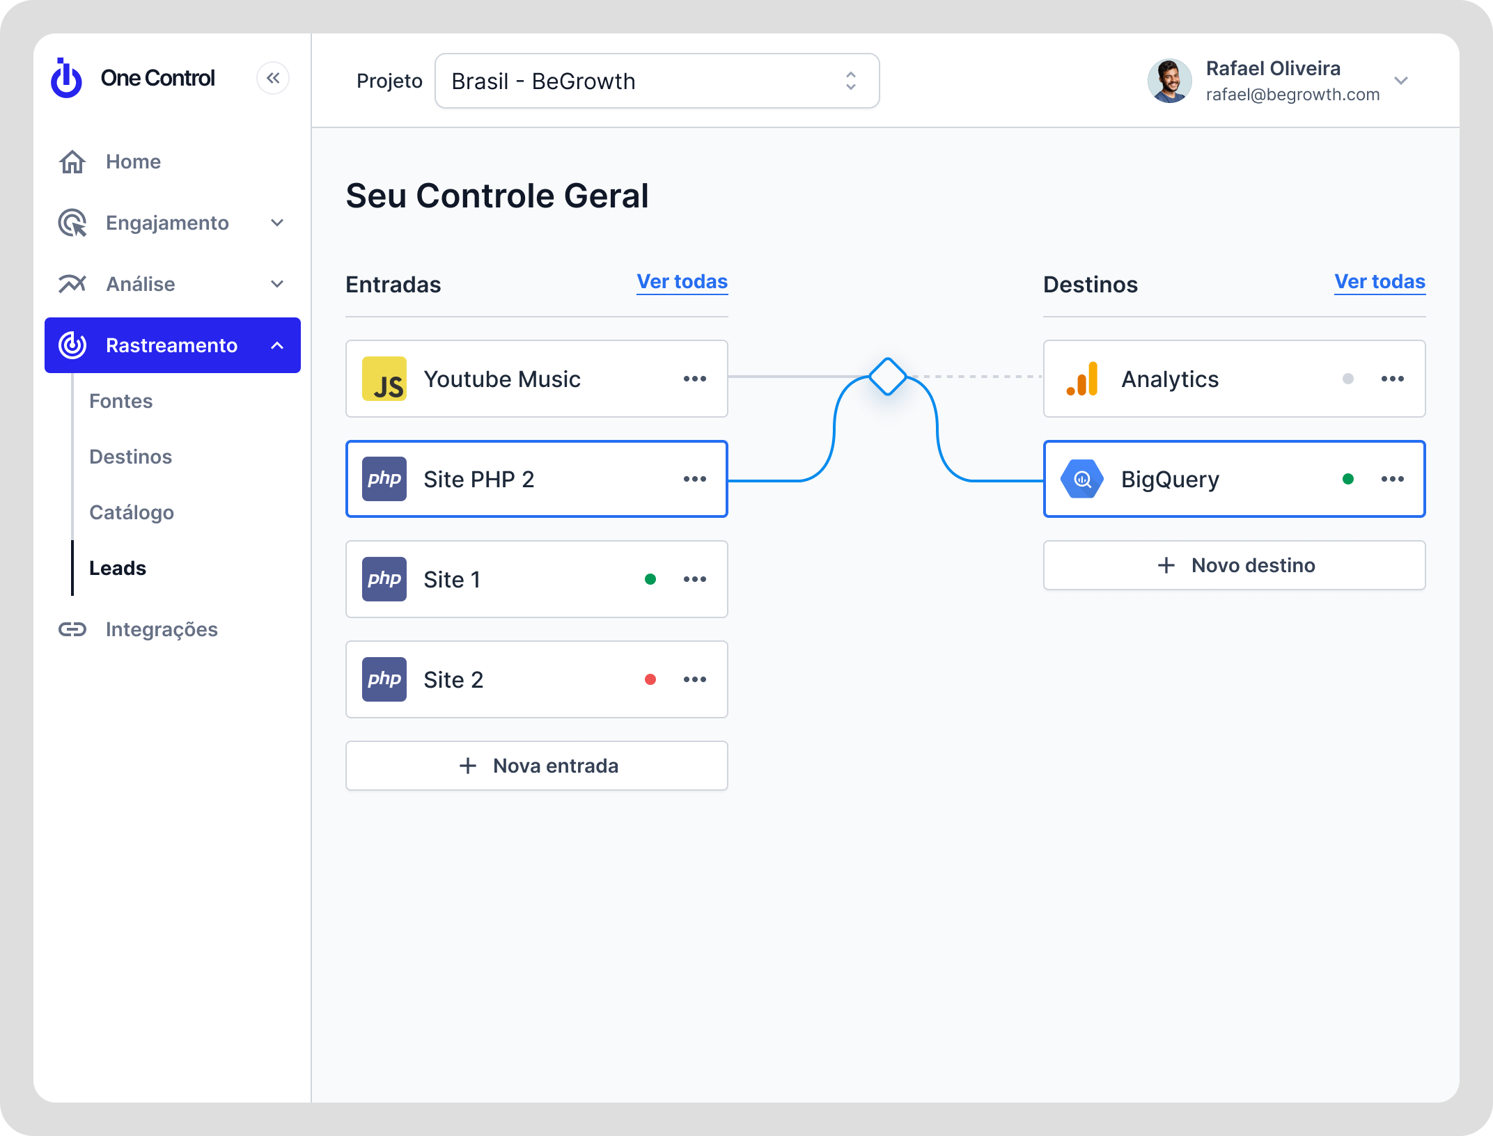Click the diamond connector node
The image size is (1493, 1136).
(x=887, y=377)
